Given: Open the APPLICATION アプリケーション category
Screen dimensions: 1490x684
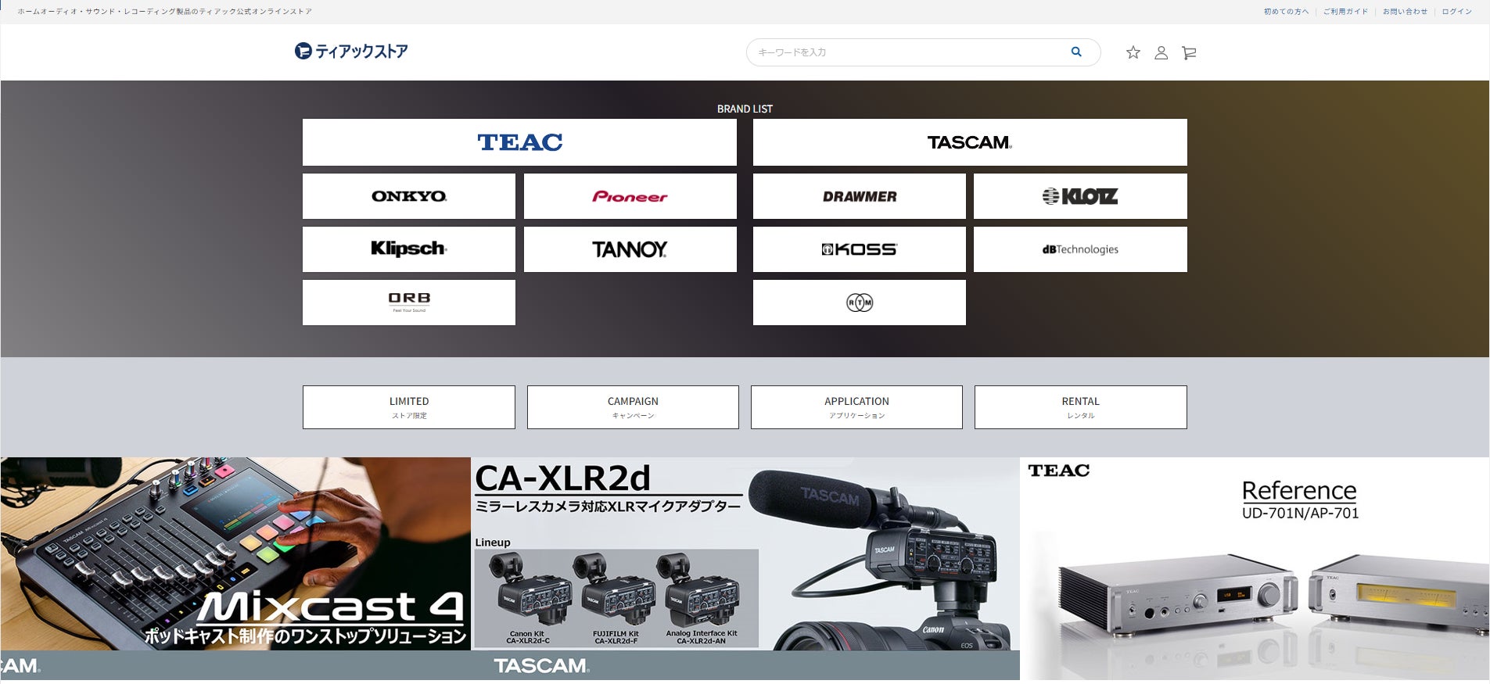Looking at the screenshot, I should pyautogui.click(x=856, y=407).
